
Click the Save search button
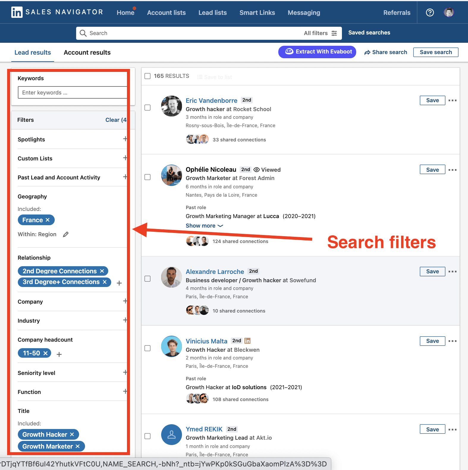436,52
